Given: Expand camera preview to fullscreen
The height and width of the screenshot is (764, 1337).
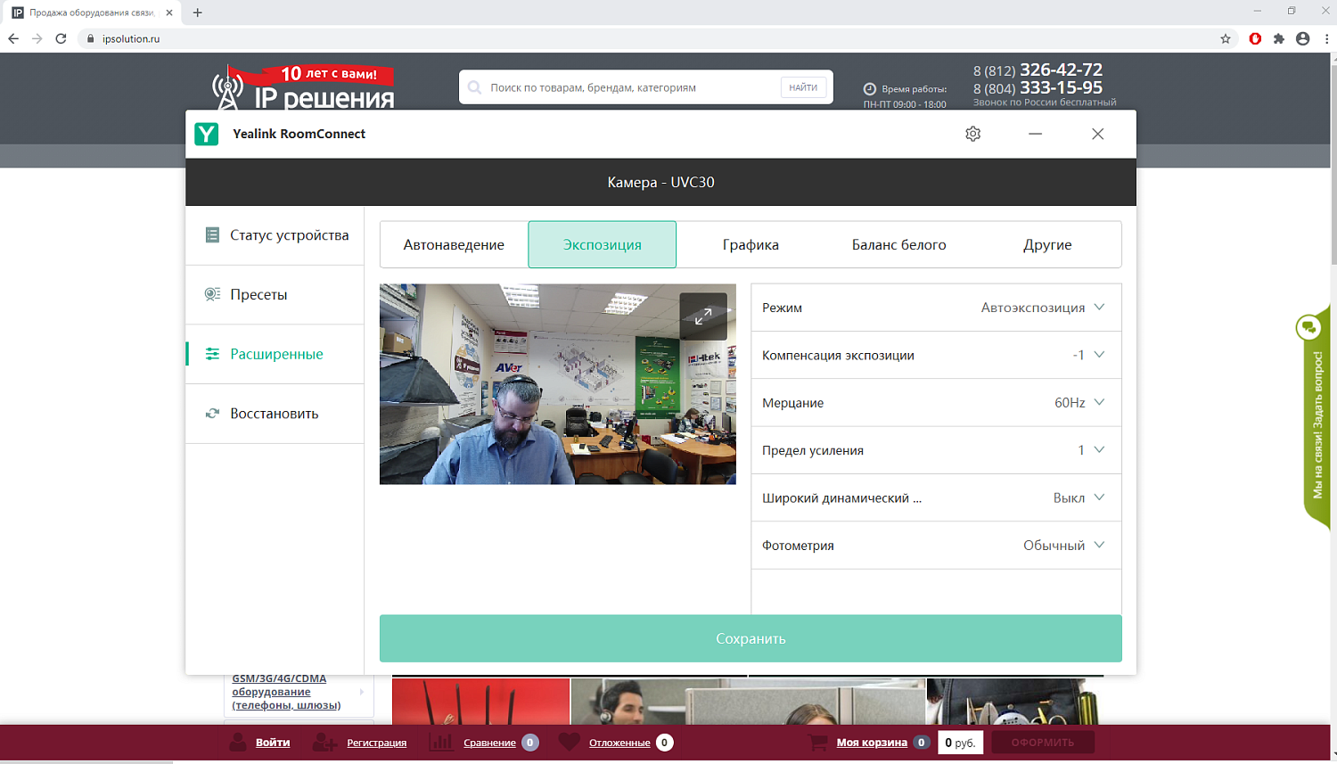Looking at the screenshot, I should (703, 316).
